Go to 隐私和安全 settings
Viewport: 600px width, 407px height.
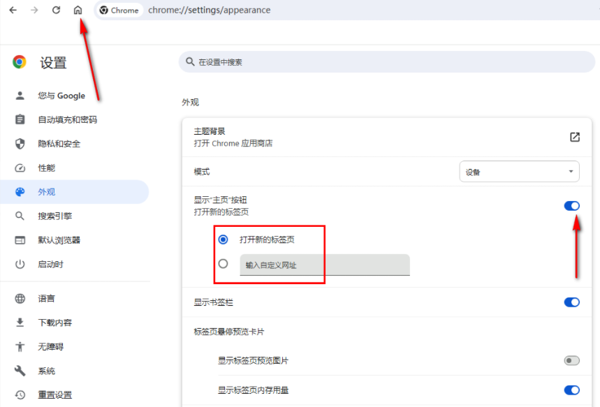[75, 143]
